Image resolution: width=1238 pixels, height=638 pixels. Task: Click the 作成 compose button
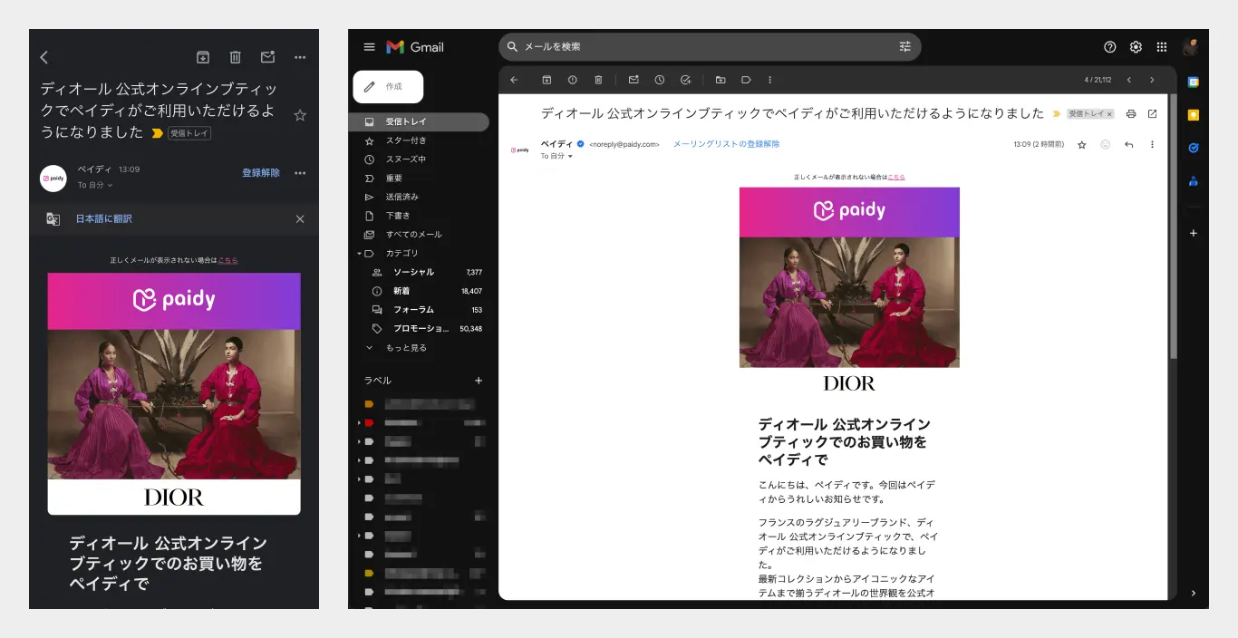point(388,87)
